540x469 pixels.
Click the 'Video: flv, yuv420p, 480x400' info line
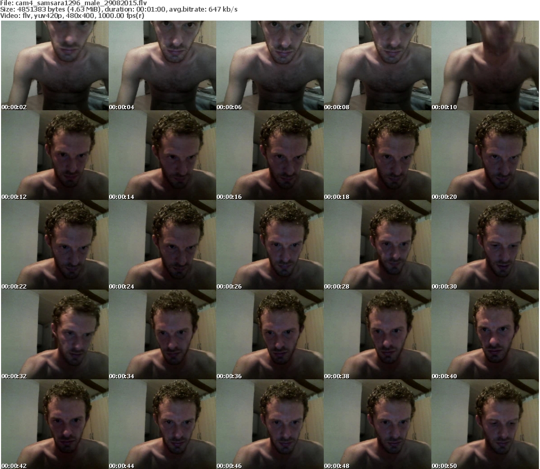point(72,16)
